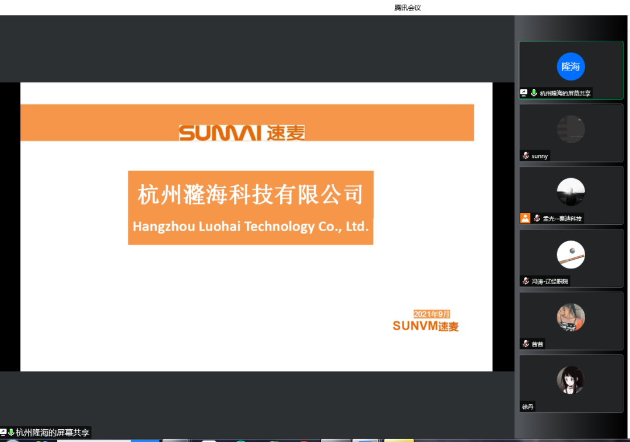Click the blue 隆海 avatar circle
The height and width of the screenshot is (442, 630).
[570, 66]
